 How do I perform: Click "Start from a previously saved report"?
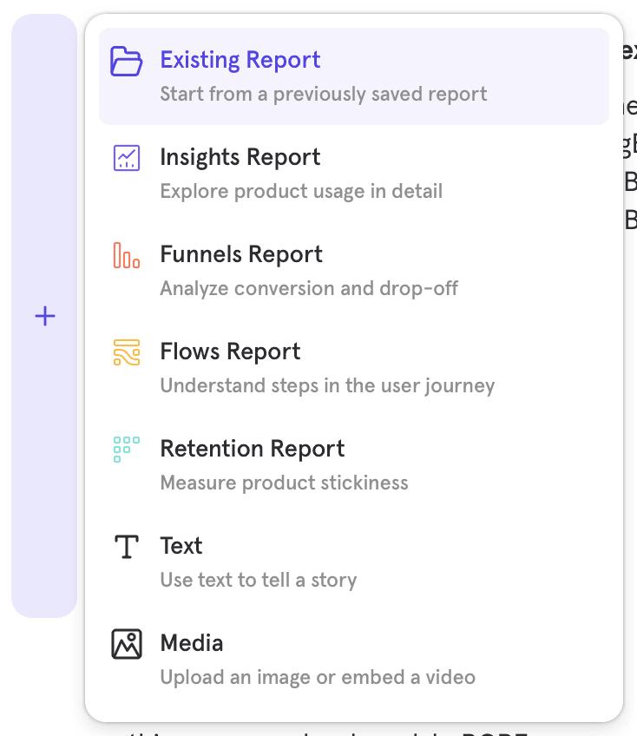[323, 94]
